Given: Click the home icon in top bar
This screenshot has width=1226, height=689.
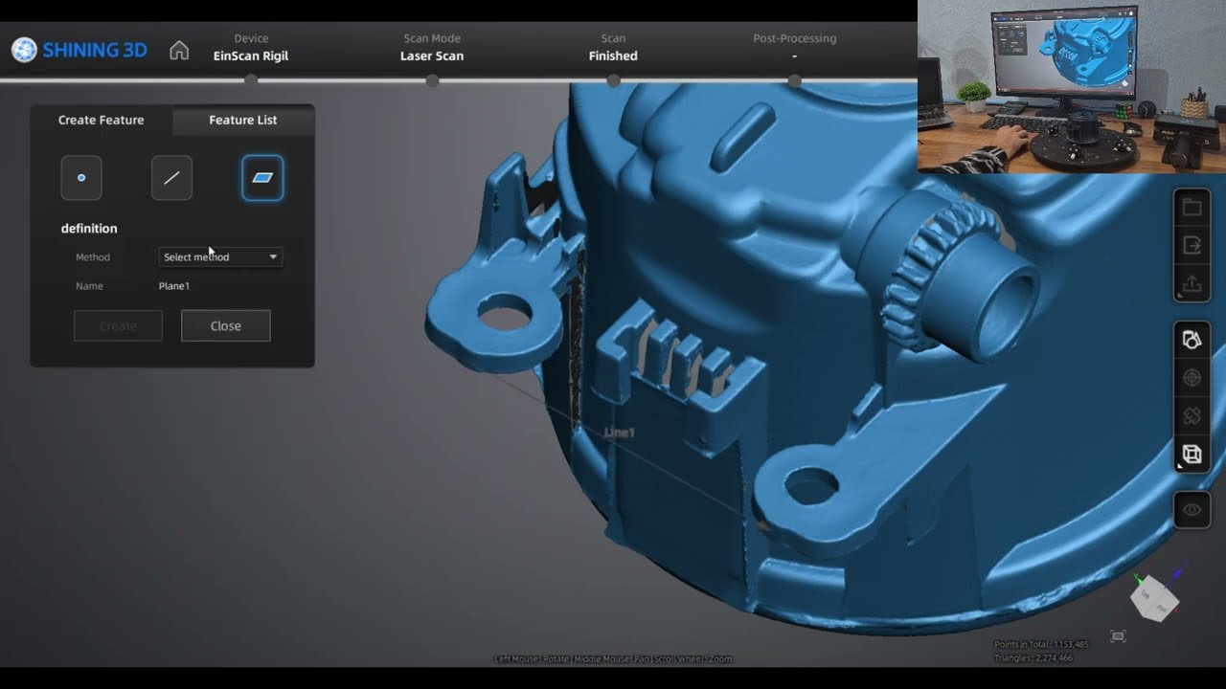Looking at the screenshot, I should pos(179,51).
